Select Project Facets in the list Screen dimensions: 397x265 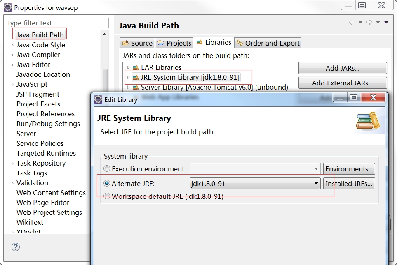(38, 104)
